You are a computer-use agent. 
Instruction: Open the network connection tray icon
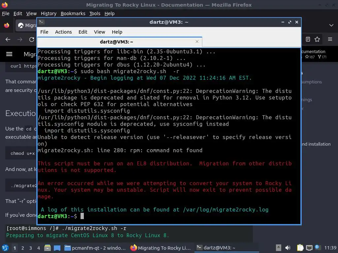click(x=309, y=248)
